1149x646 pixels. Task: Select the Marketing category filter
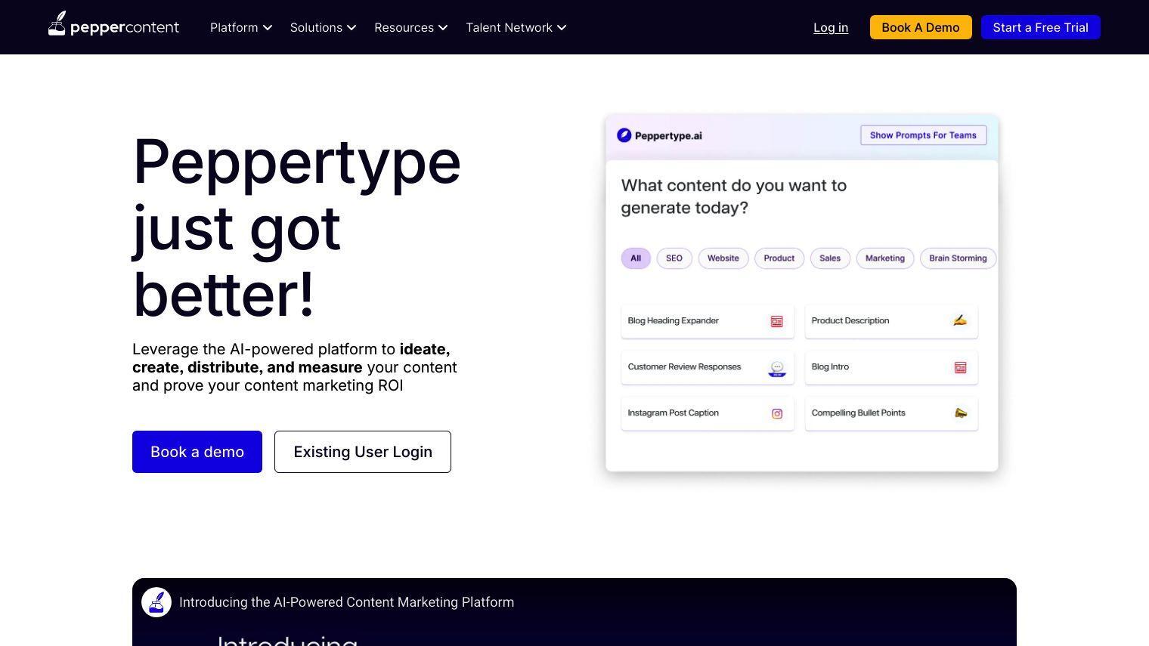(x=885, y=258)
